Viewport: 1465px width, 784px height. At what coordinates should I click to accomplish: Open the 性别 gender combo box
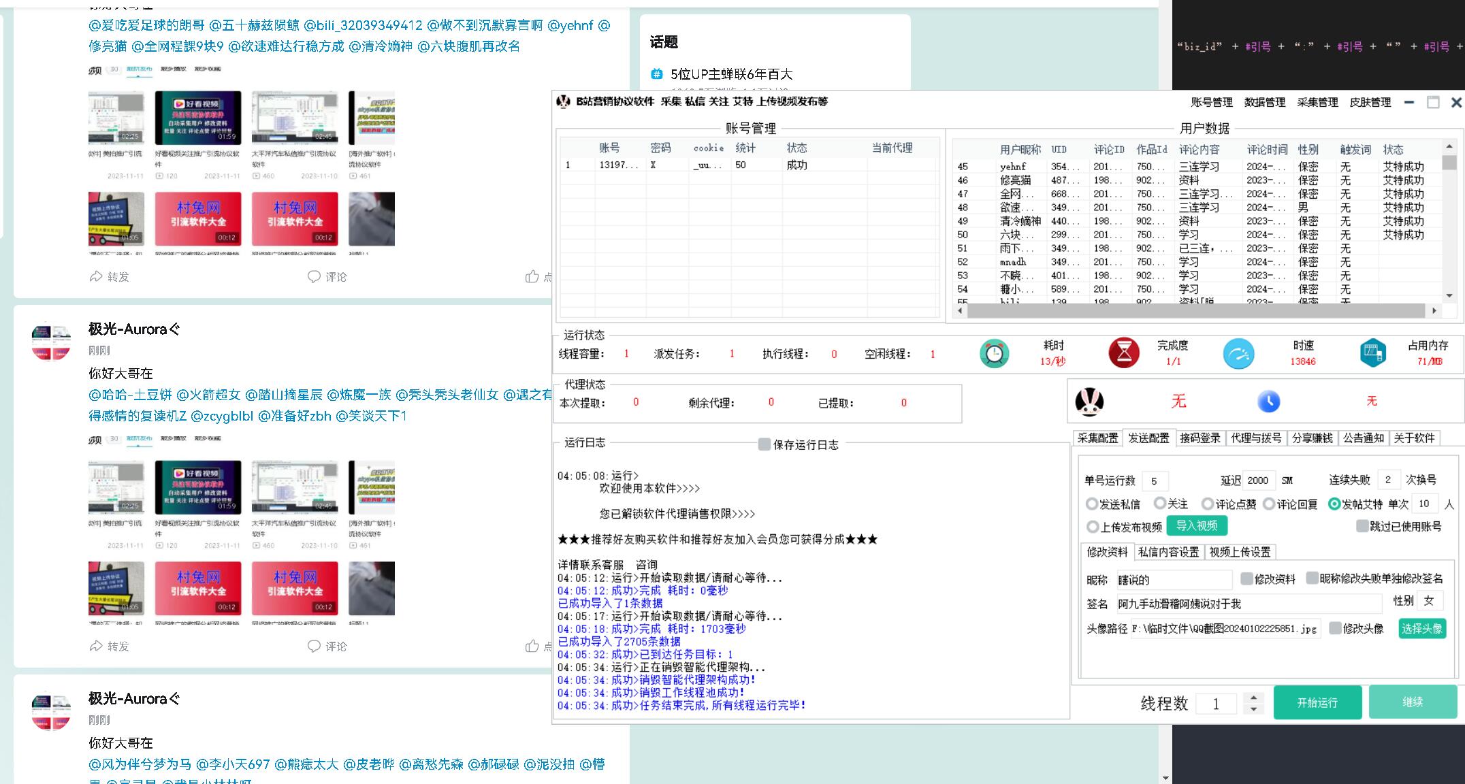(1430, 601)
